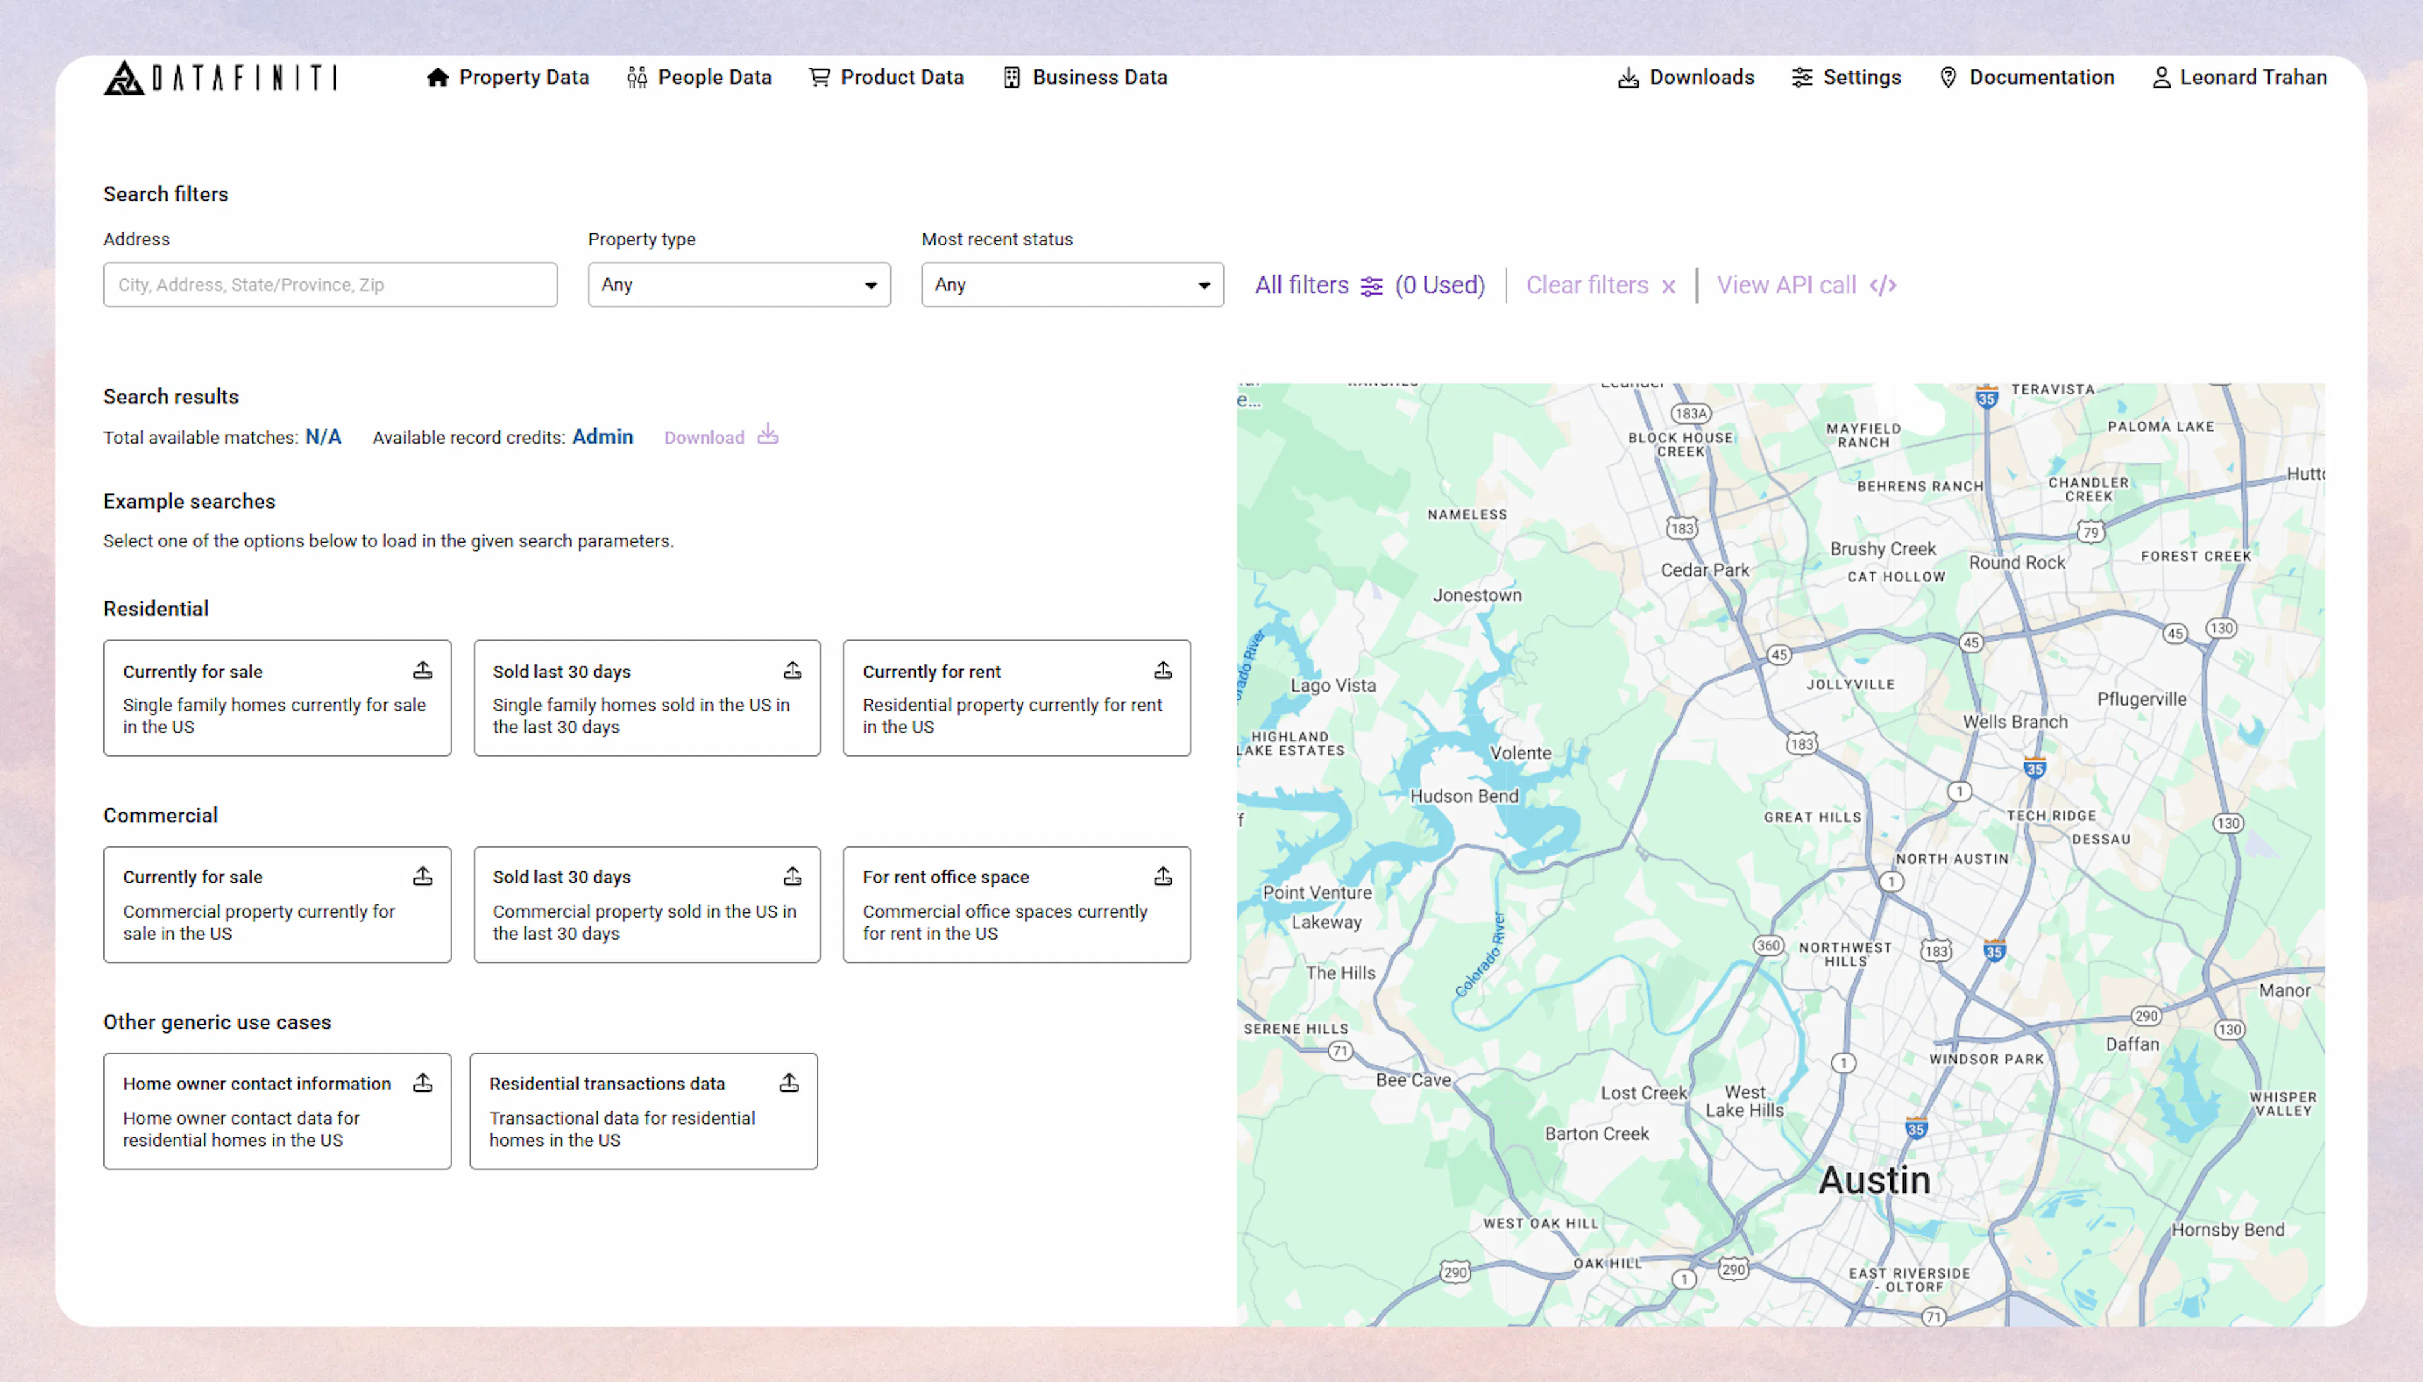The image size is (2423, 1382).
Task: Select the Property Data navigation icon
Action: [439, 77]
